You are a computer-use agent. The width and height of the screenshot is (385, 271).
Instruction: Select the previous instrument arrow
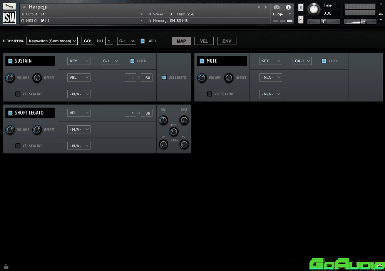(259, 7)
